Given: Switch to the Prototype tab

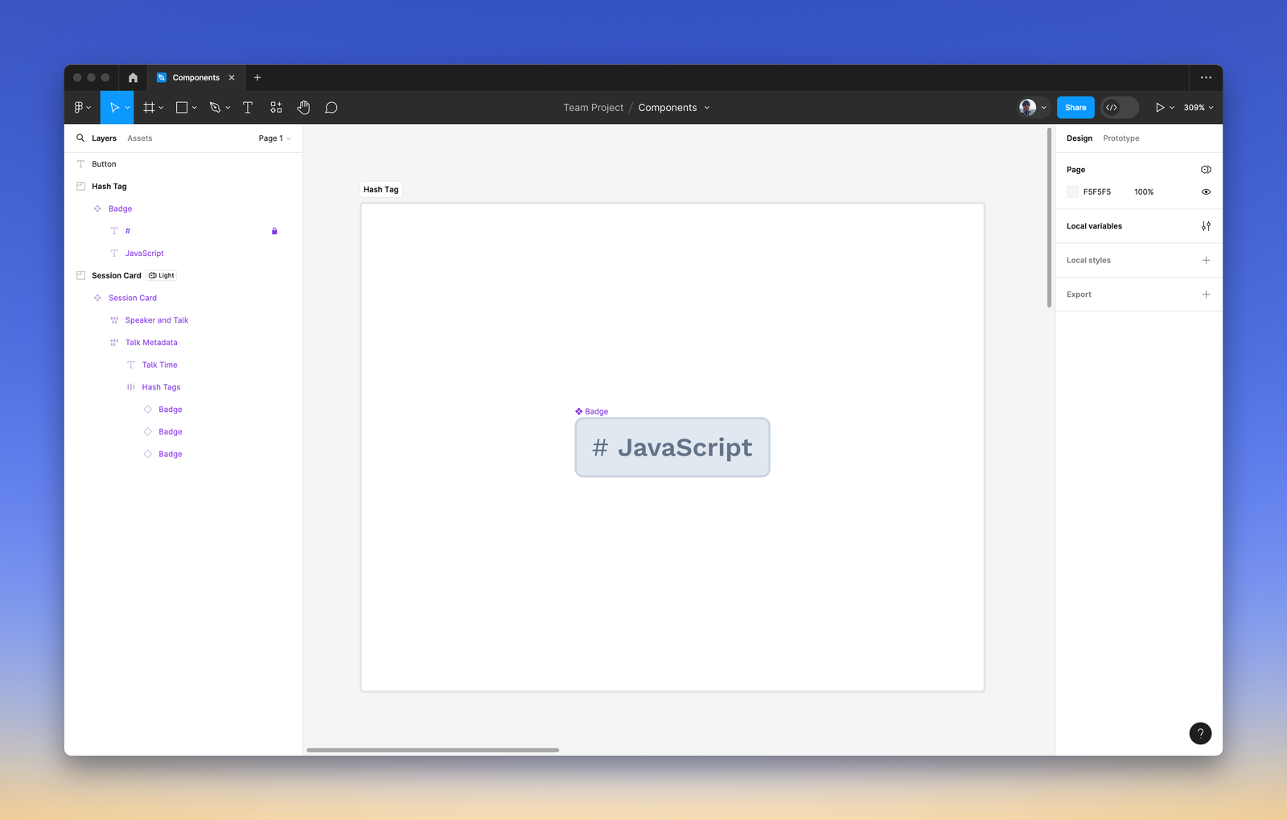Looking at the screenshot, I should pyautogui.click(x=1120, y=138).
